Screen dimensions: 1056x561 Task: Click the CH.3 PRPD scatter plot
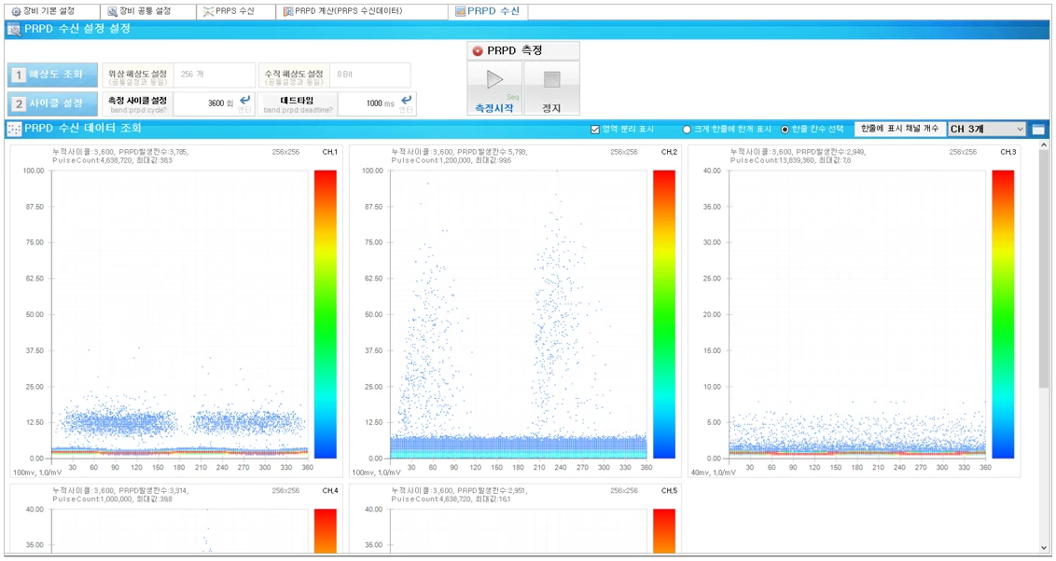(857, 314)
